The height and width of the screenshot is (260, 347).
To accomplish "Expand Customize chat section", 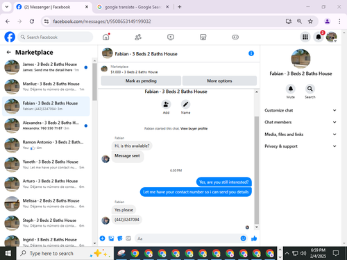I will [301, 110].
